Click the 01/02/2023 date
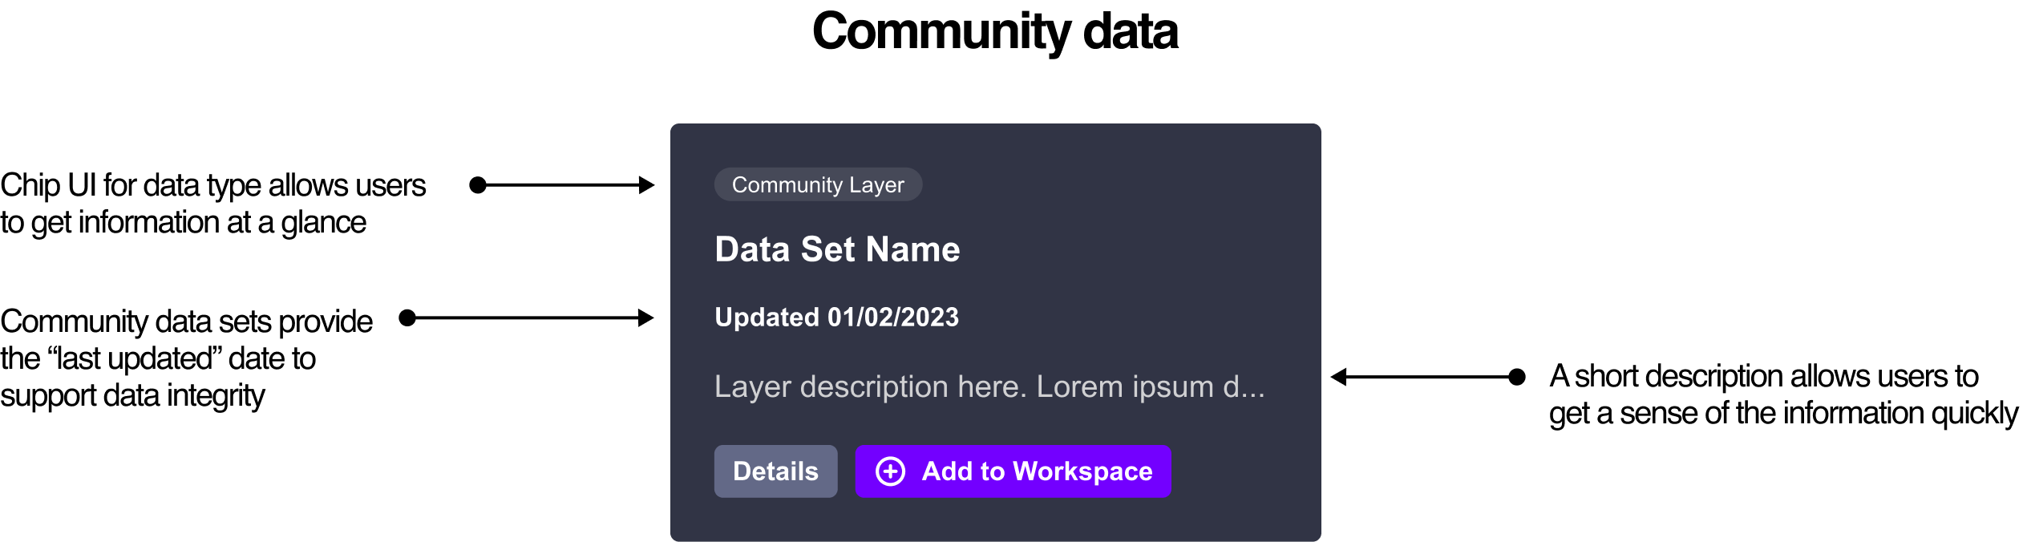Image resolution: width=2027 pixels, height=542 pixels. point(892,318)
